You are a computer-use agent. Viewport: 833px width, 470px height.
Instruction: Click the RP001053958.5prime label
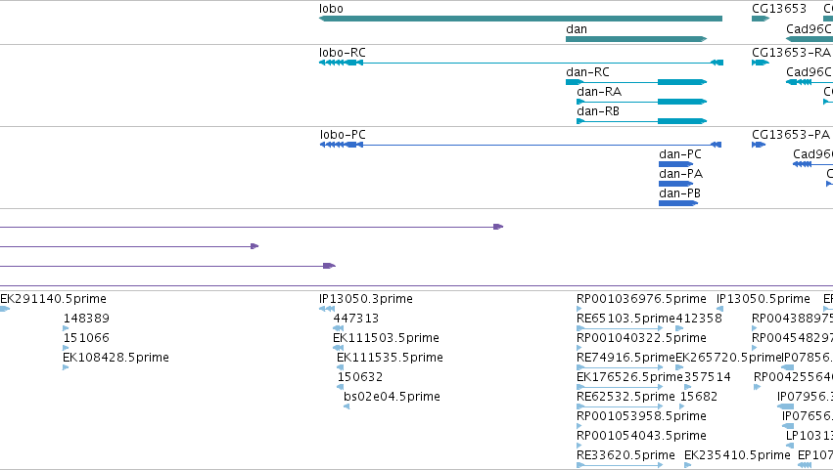(641, 416)
